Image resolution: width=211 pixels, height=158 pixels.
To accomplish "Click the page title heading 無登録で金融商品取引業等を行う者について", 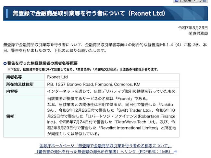I will (x=89, y=13).
